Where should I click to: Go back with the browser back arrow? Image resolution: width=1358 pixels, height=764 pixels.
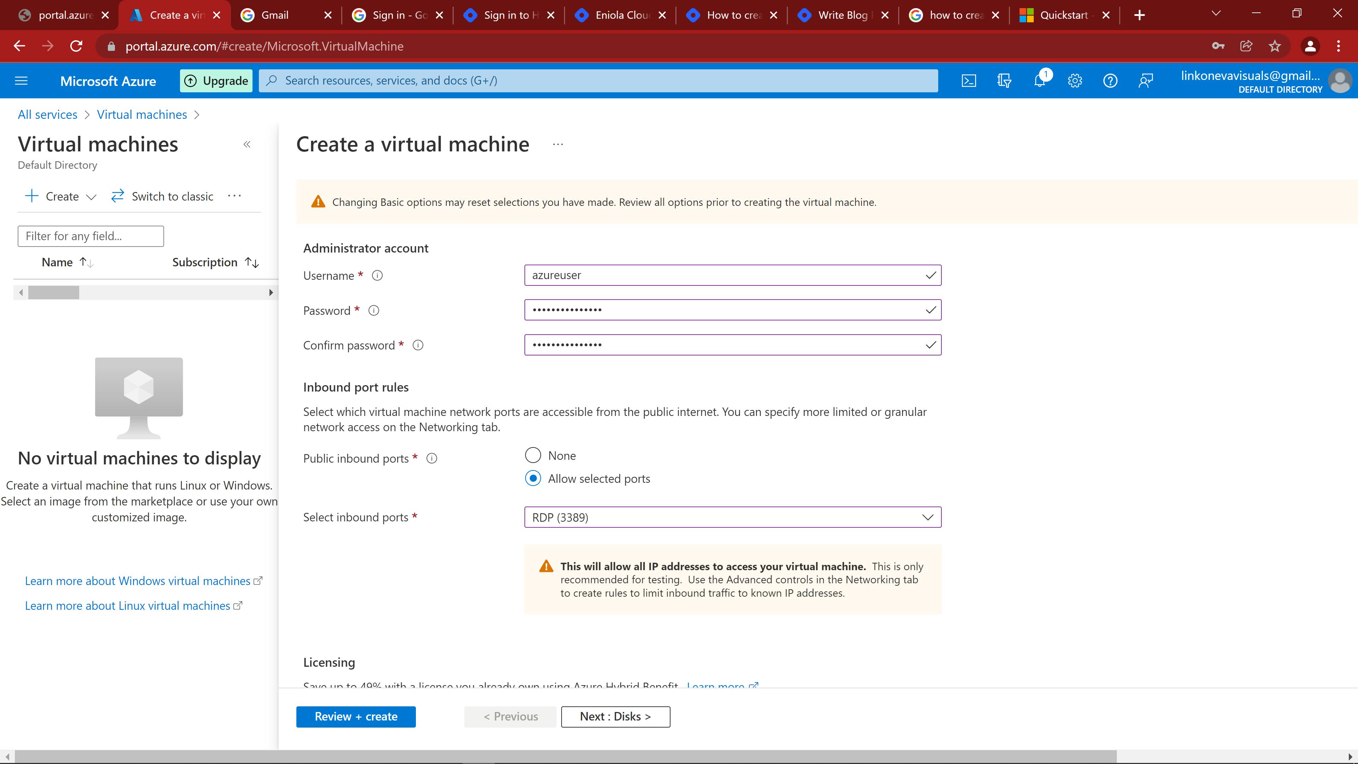click(19, 46)
